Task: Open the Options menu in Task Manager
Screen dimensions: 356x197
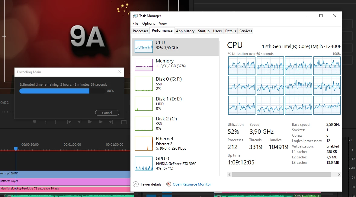Action: pos(149,23)
